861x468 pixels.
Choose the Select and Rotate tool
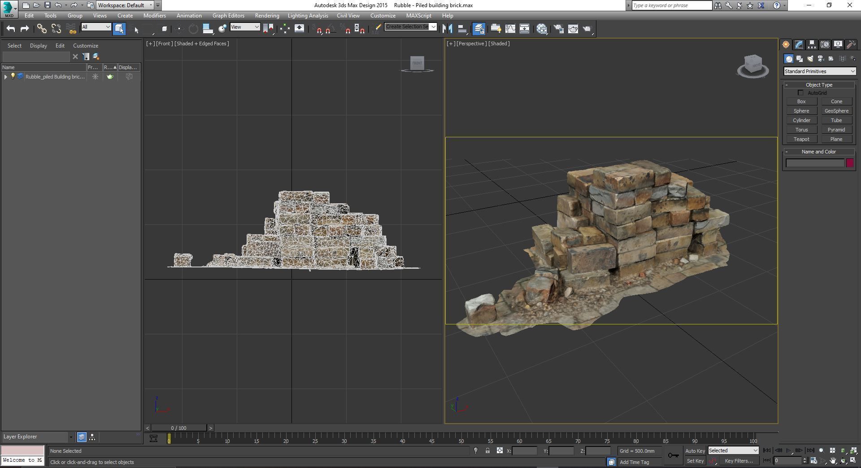[x=193, y=29]
